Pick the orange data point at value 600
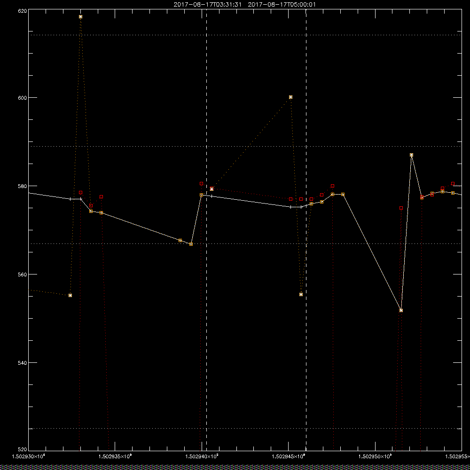The width and height of the screenshot is (470, 470). 291,97
